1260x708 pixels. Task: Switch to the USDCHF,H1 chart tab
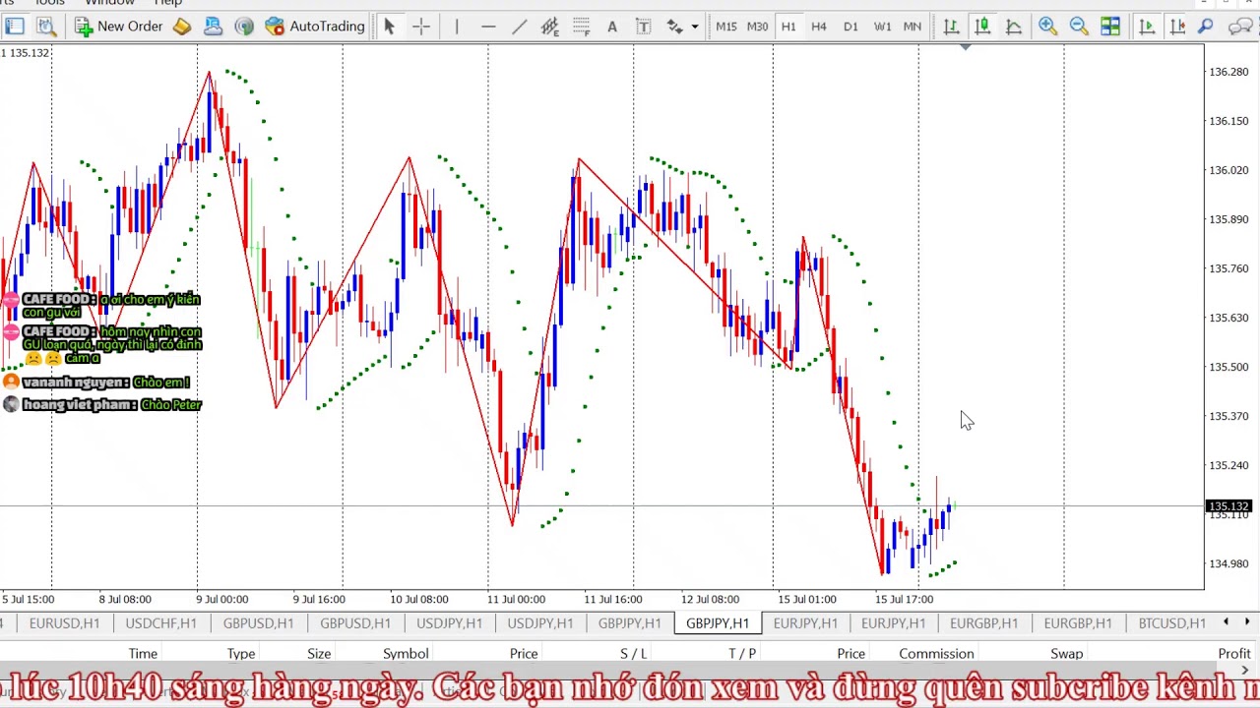coord(160,622)
